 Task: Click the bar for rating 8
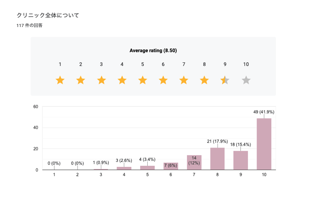(x=217, y=158)
